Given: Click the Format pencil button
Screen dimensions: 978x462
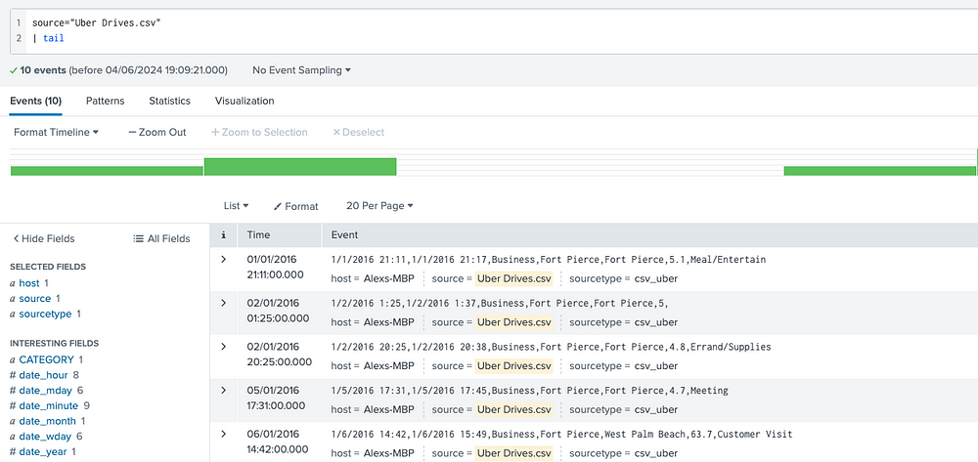Looking at the screenshot, I should pyautogui.click(x=295, y=206).
